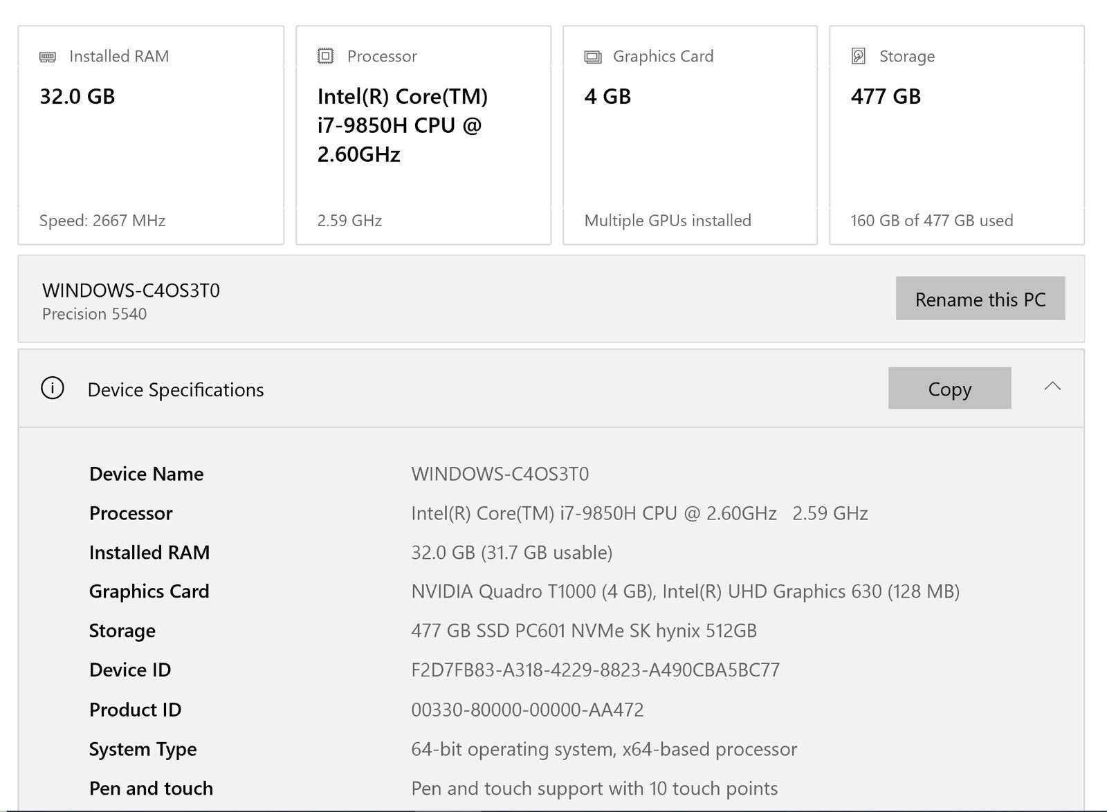
Task: Select WINDOWS-C4OS3T0 name in the rename bar
Action: point(131,290)
